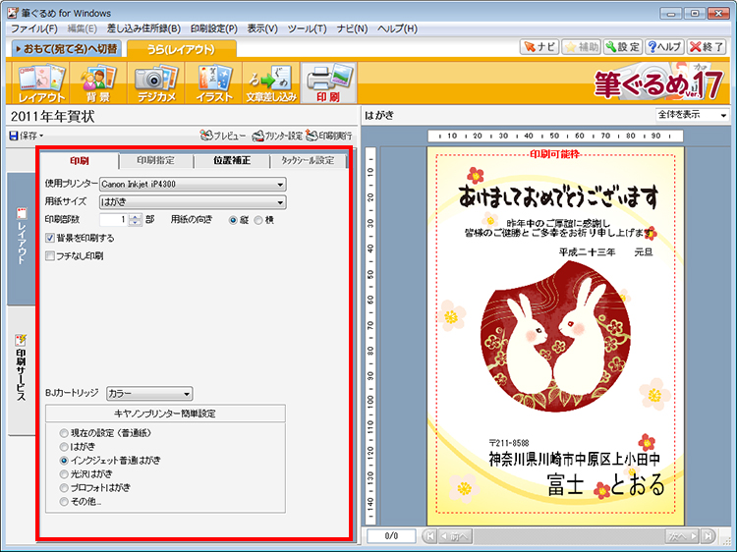Open the ツール(T) menu
This screenshot has height=552, width=737.
[x=307, y=28]
